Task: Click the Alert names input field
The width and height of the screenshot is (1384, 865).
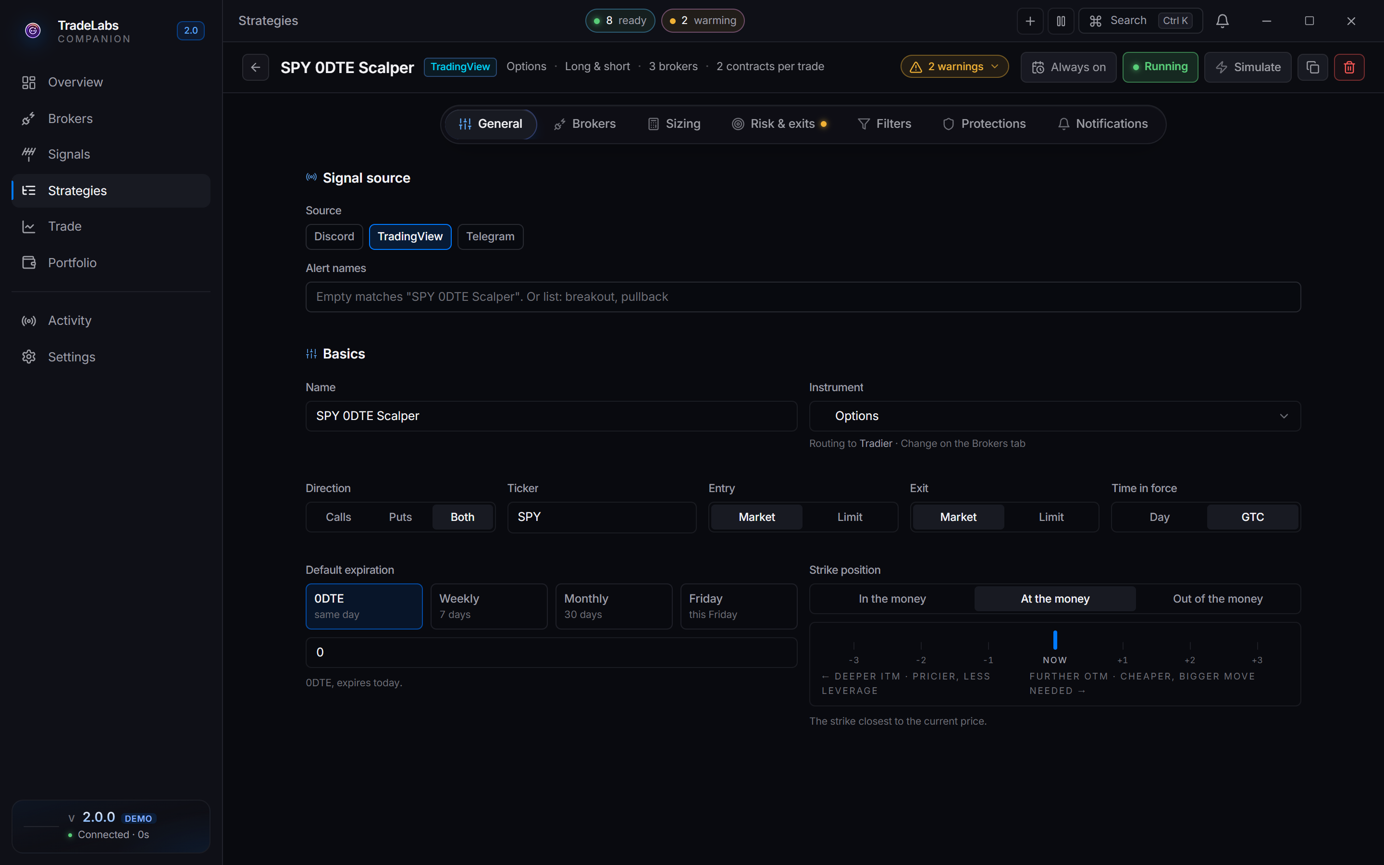Action: pos(803,297)
